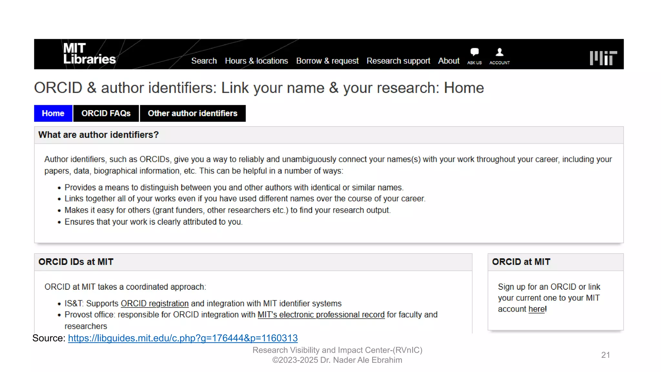661x372 pixels.
Task: Click bullet 'Provides a means to distinguish'
Action: pyautogui.click(x=234, y=188)
